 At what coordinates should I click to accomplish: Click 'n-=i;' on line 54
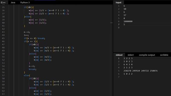click(32, 66)
